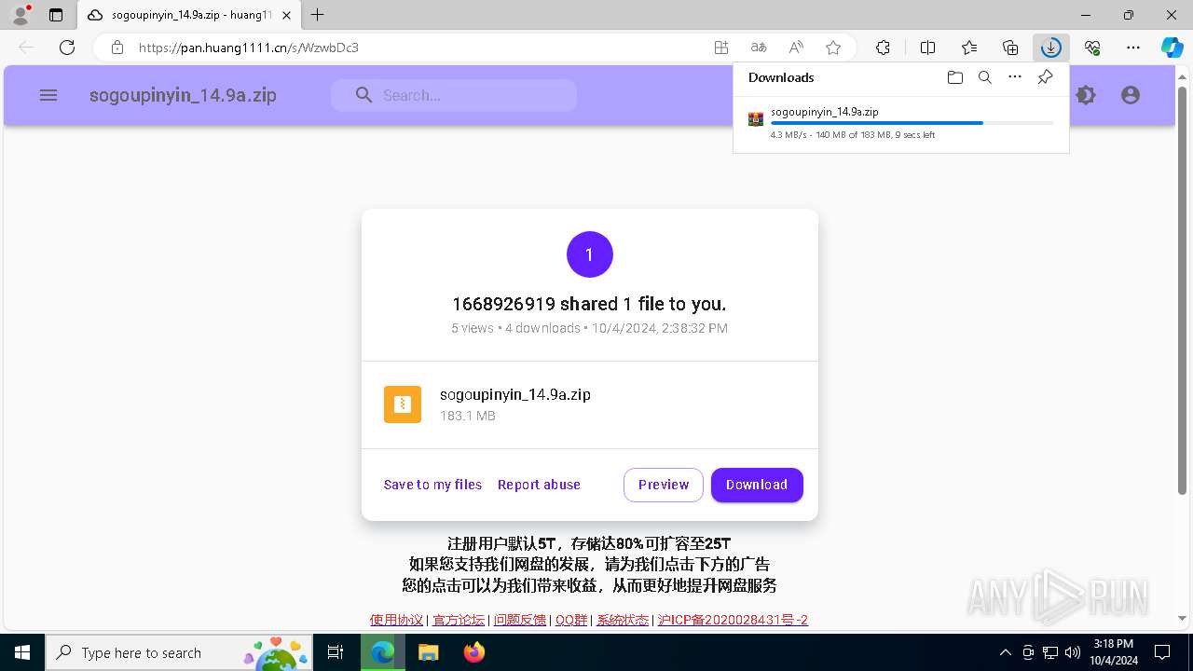Click the apps grid icon in address bar
This screenshot has width=1193, height=671.
click(721, 48)
